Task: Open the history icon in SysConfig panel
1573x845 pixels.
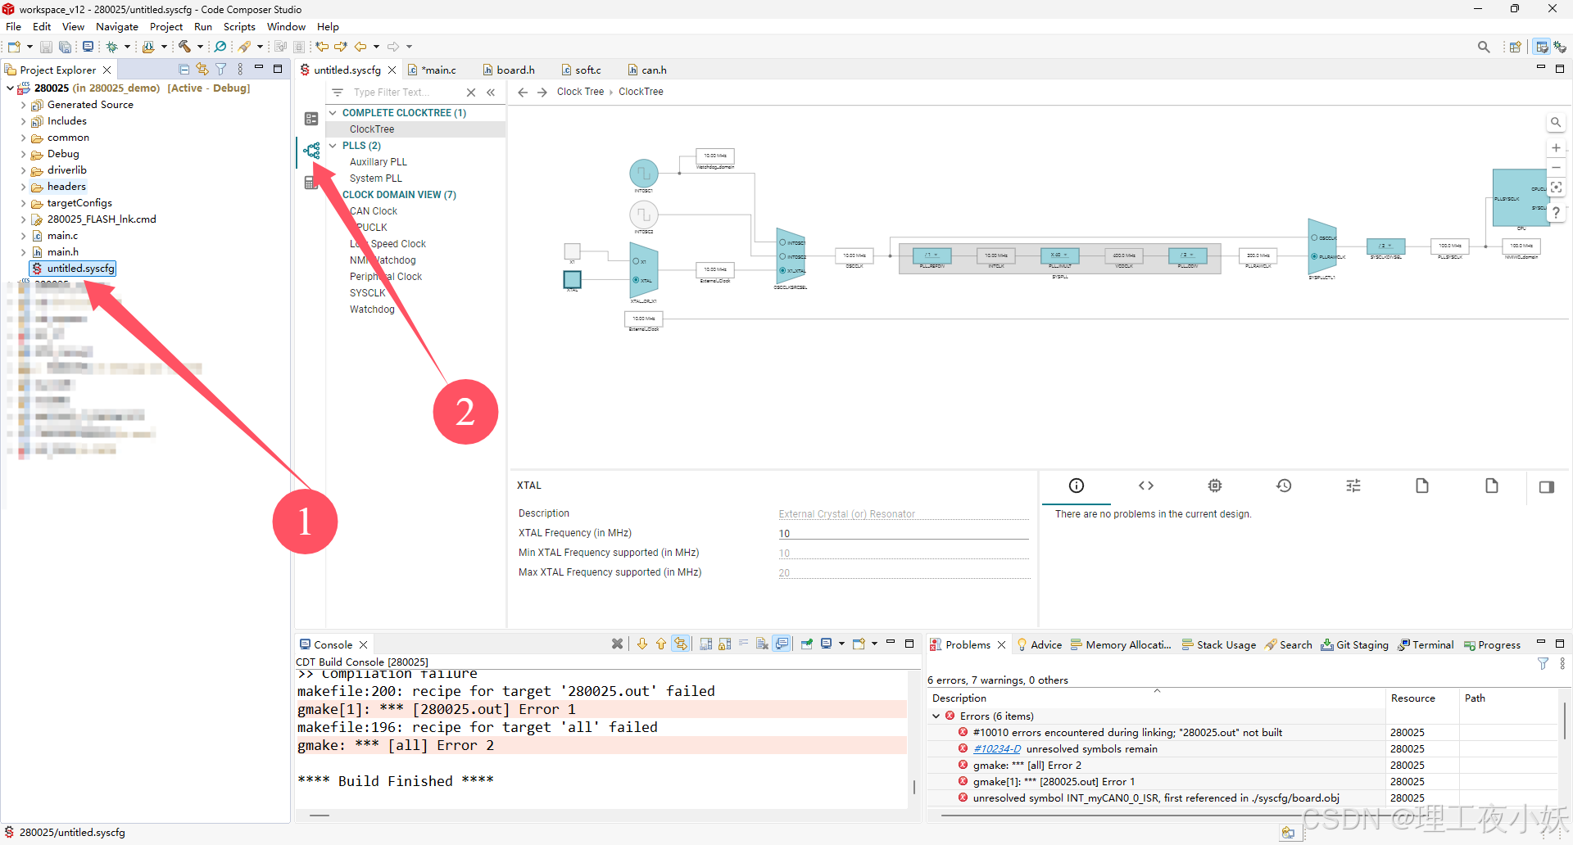Action: point(1284,486)
